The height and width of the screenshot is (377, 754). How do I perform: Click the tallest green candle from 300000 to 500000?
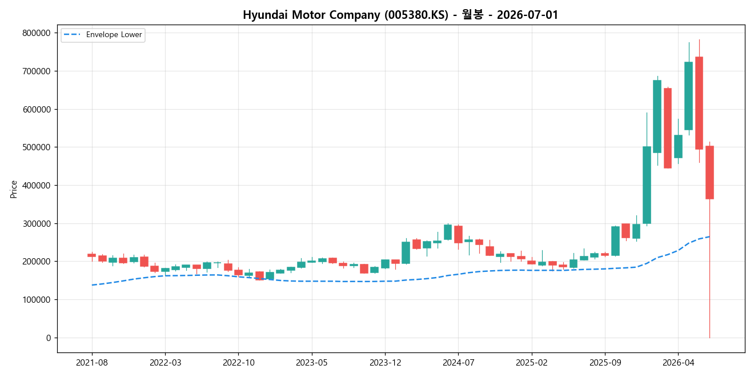point(647,185)
